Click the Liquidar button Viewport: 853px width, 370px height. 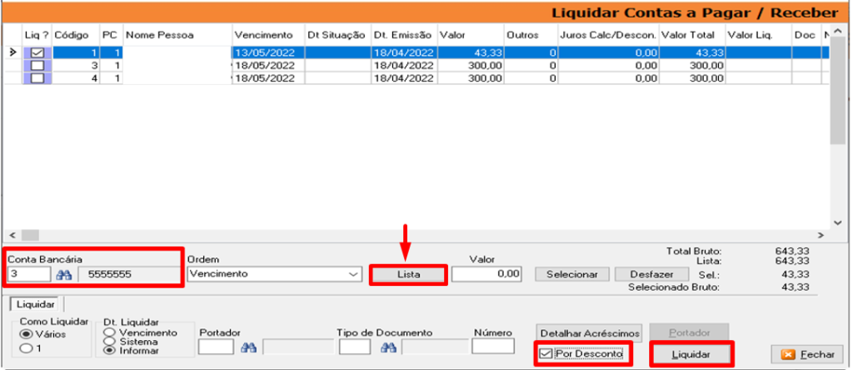(692, 354)
